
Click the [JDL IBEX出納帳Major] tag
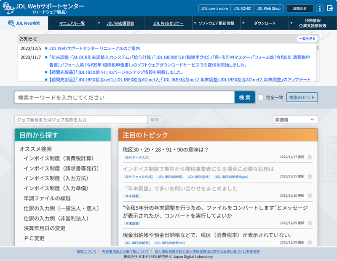(231, 177)
